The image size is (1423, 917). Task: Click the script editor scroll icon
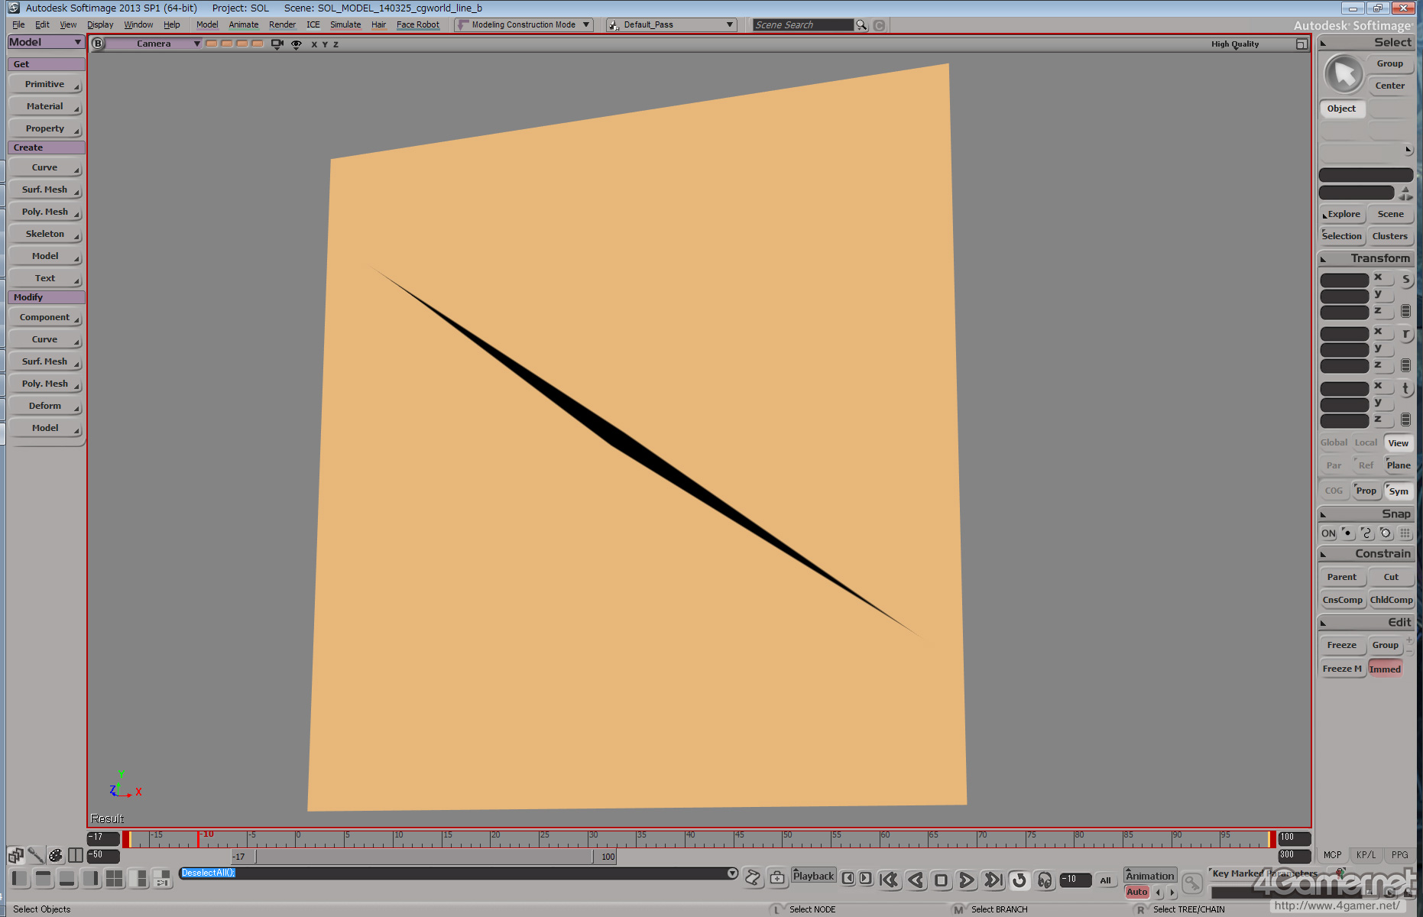pyautogui.click(x=753, y=878)
